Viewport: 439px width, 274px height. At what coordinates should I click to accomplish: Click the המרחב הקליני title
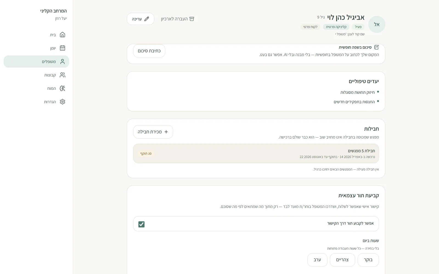pyautogui.click(x=54, y=11)
